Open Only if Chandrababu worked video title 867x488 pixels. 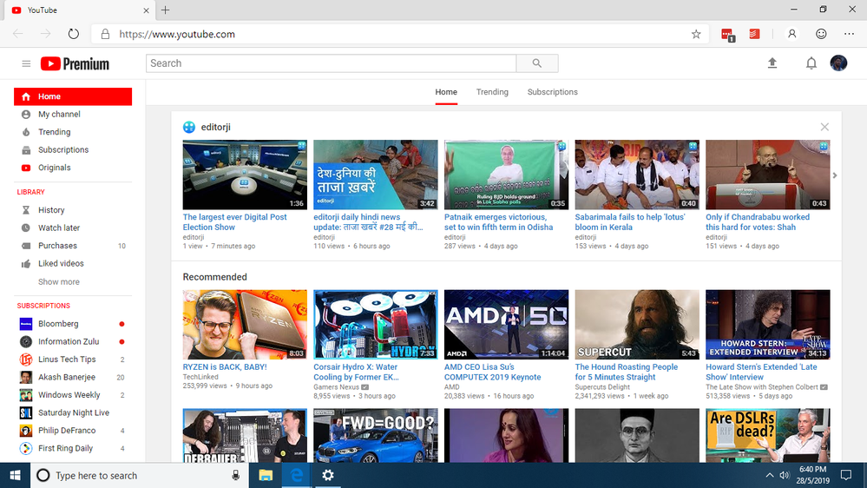pos(758,222)
